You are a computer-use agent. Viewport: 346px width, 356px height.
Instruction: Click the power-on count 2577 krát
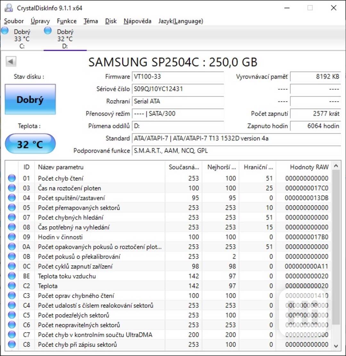point(316,113)
